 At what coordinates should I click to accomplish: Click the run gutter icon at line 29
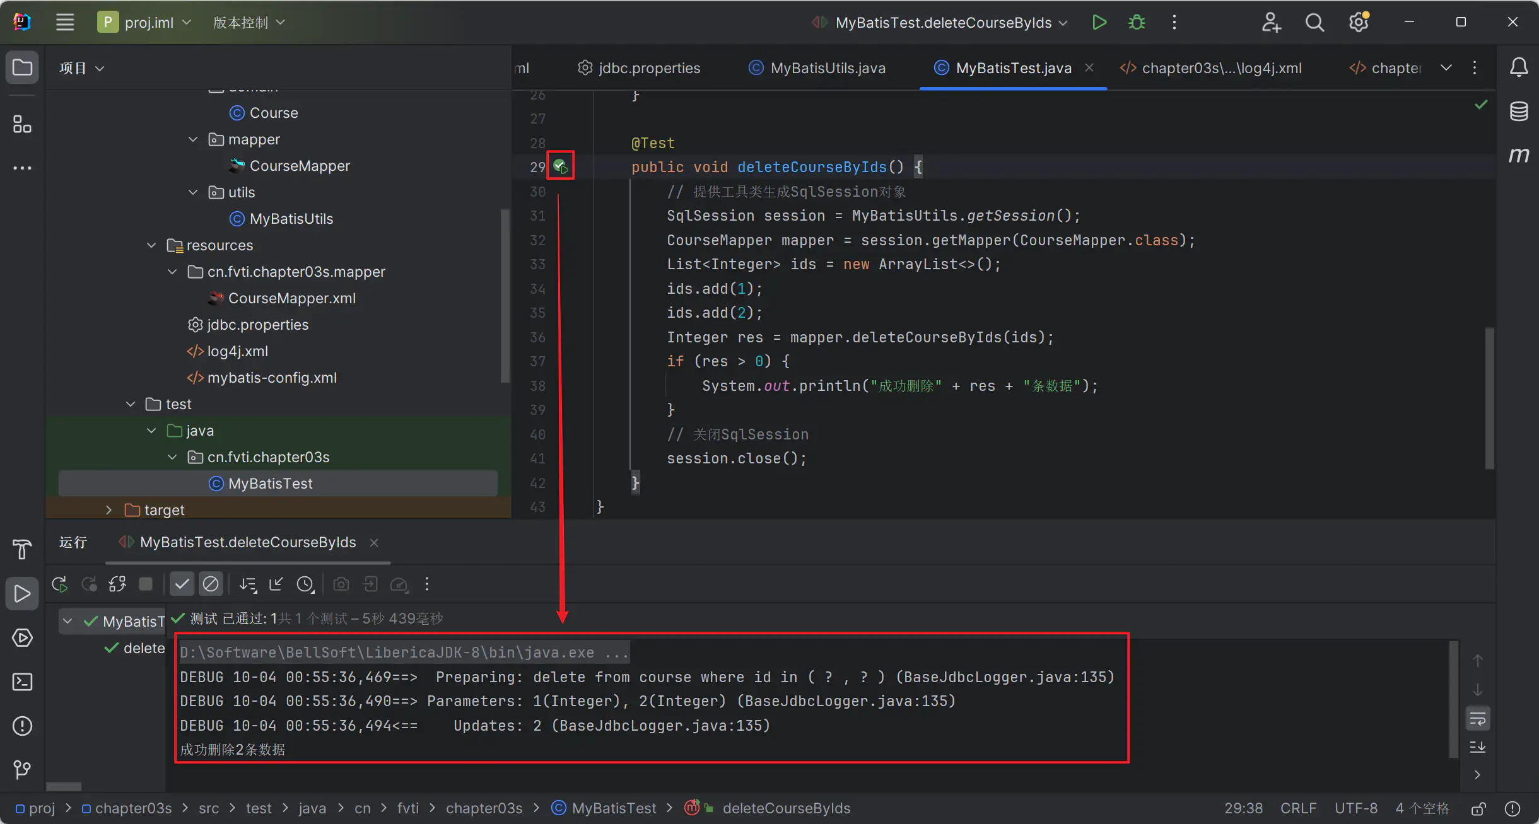pyautogui.click(x=560, y=166)
